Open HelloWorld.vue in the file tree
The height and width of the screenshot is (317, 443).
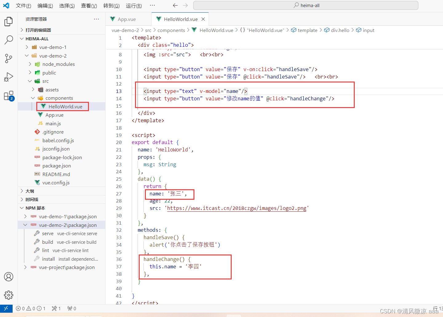(x=62, y=106)
